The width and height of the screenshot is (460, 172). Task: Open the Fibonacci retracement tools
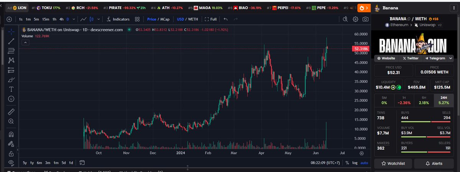11,51
